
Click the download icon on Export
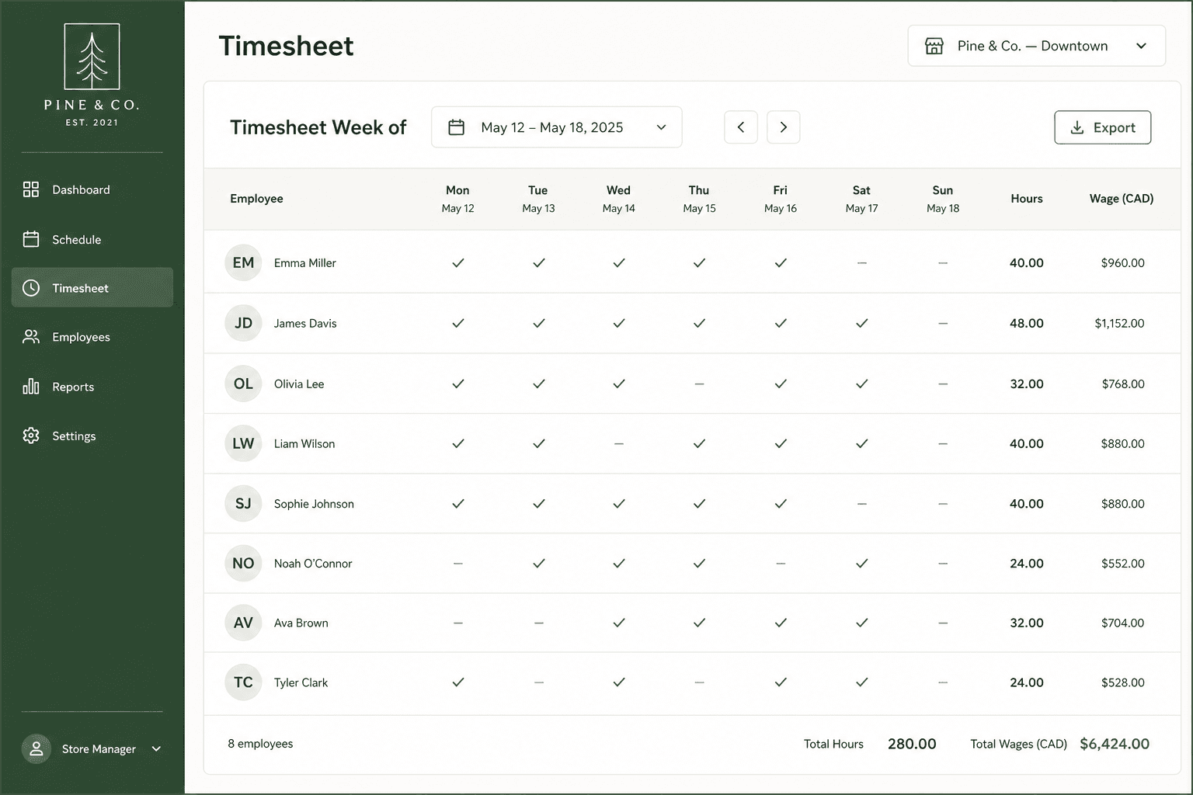pos(1077,127)
